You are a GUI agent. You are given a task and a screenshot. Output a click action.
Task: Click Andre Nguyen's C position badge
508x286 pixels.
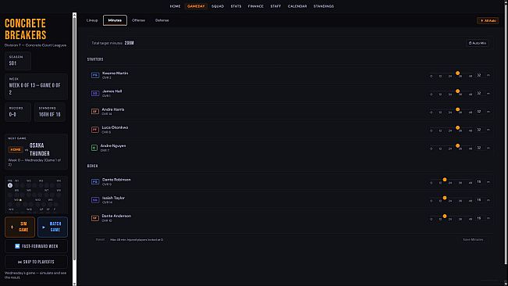pos(94,148)
